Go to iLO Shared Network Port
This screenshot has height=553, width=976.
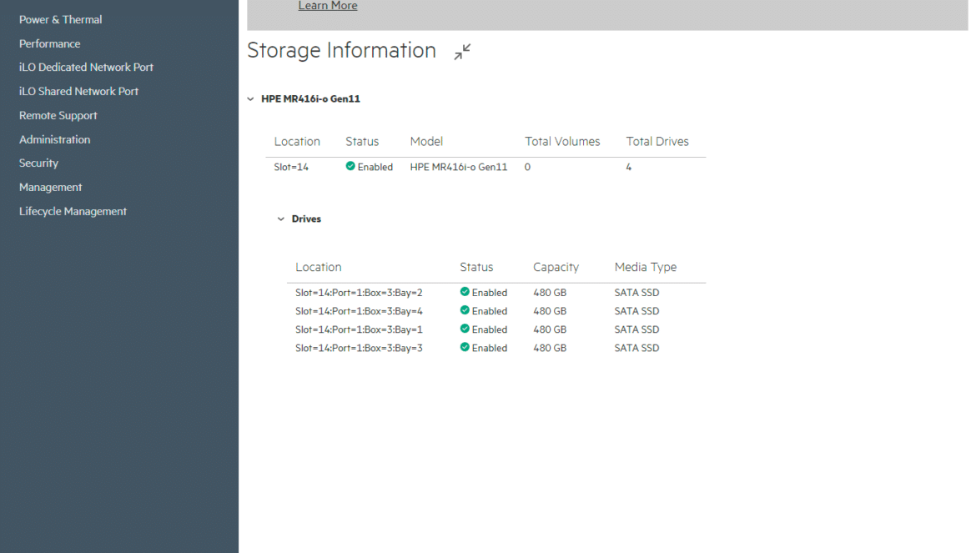point(78,92)
